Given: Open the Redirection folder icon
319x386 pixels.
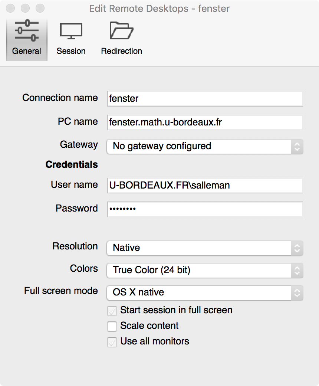Looking at the screenshot, I should tap(121, 30).
